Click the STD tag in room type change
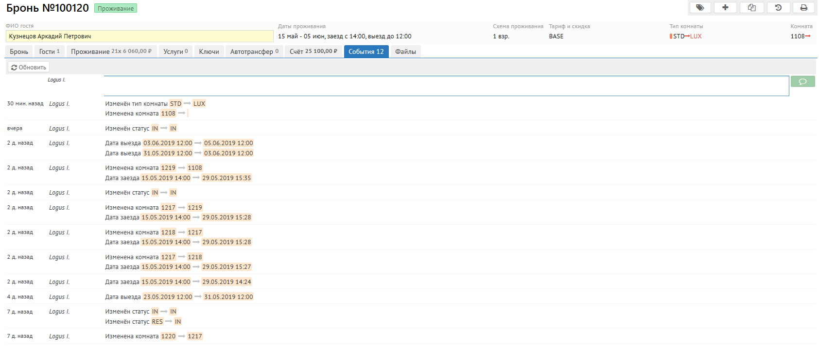The image size is (819, 349). point(175,104)
